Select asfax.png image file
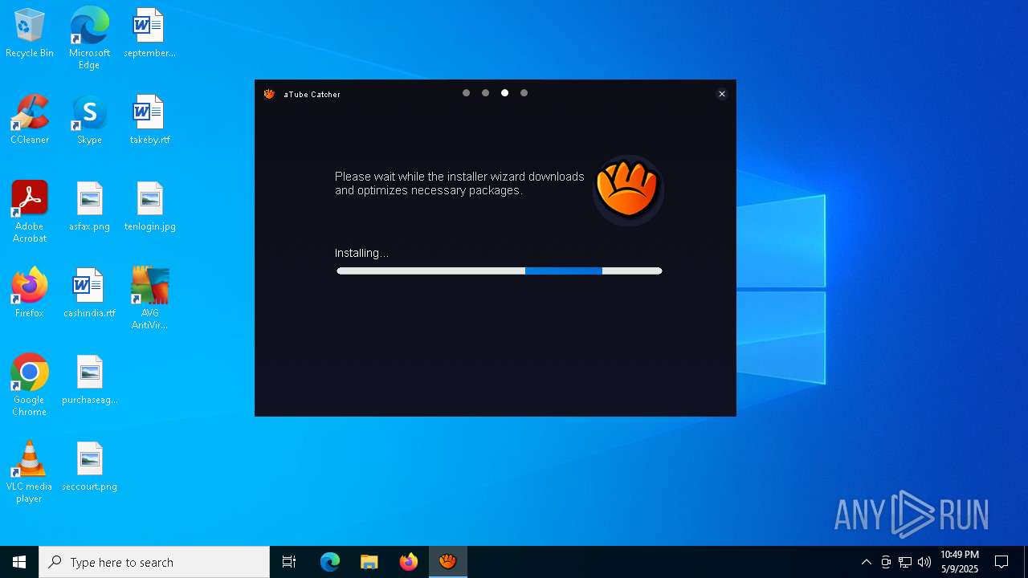This screenshot has height=578, width=1028. click(89, 207)
